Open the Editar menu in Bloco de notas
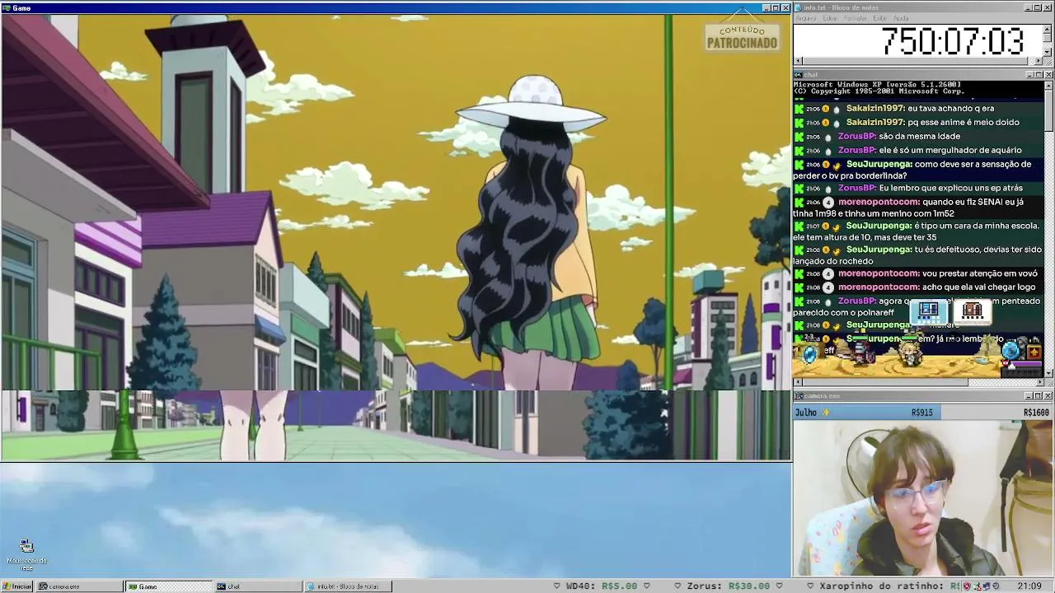The width and height of the screenshot is (1055, 593). (830, 18)
